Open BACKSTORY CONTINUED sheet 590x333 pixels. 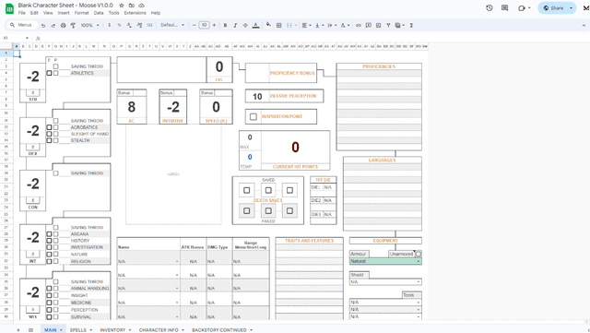tap(219, 330)
